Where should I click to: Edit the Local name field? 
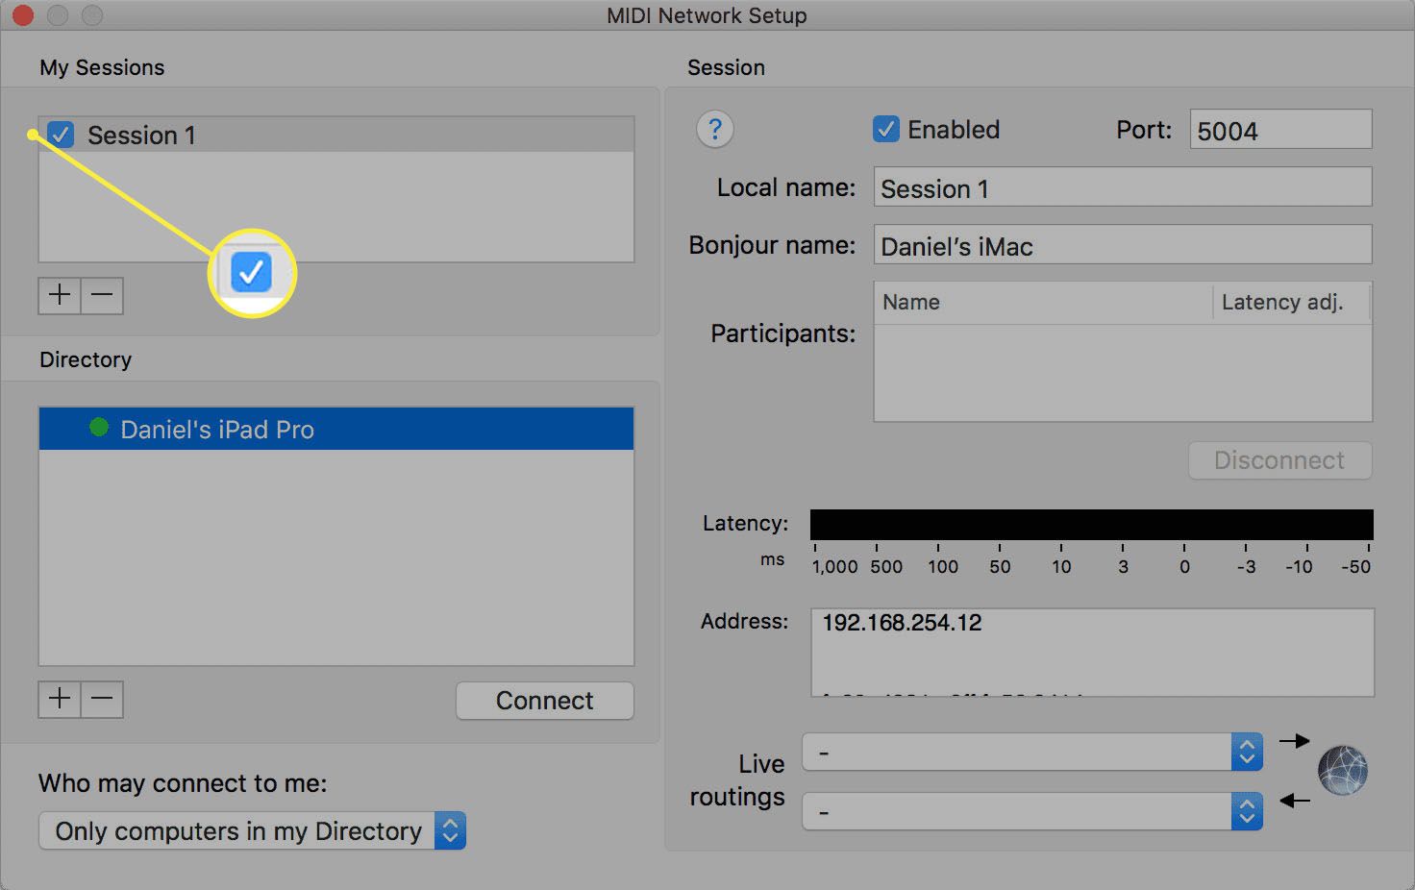click(1122, 186)
